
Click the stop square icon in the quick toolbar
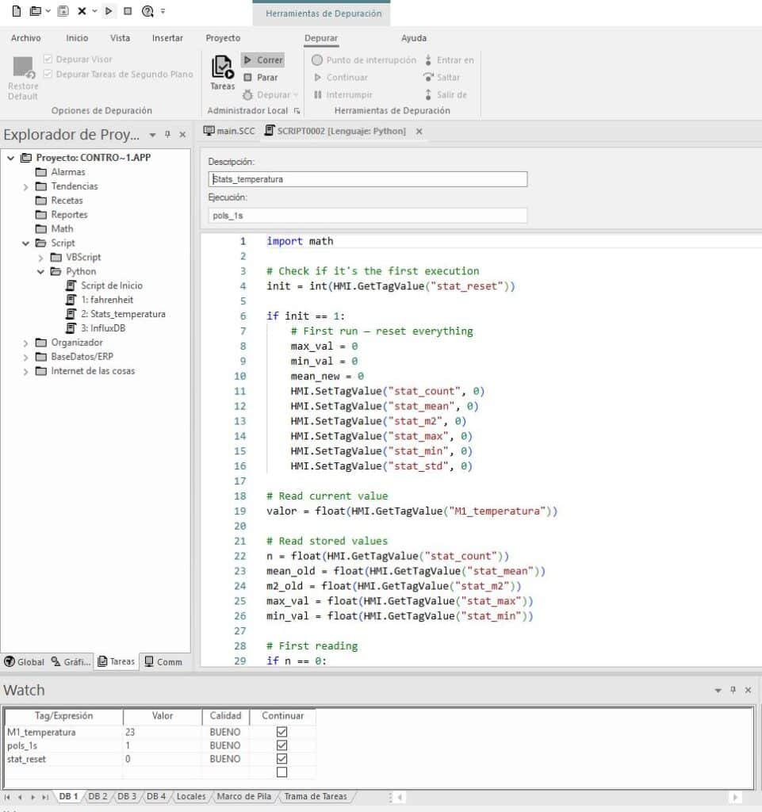tap(128, 11)
